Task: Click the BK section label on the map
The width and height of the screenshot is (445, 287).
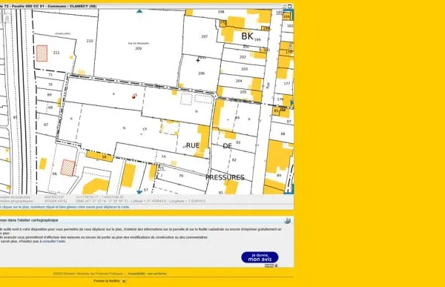Action: pyautogui.click(x=247, y=36)
